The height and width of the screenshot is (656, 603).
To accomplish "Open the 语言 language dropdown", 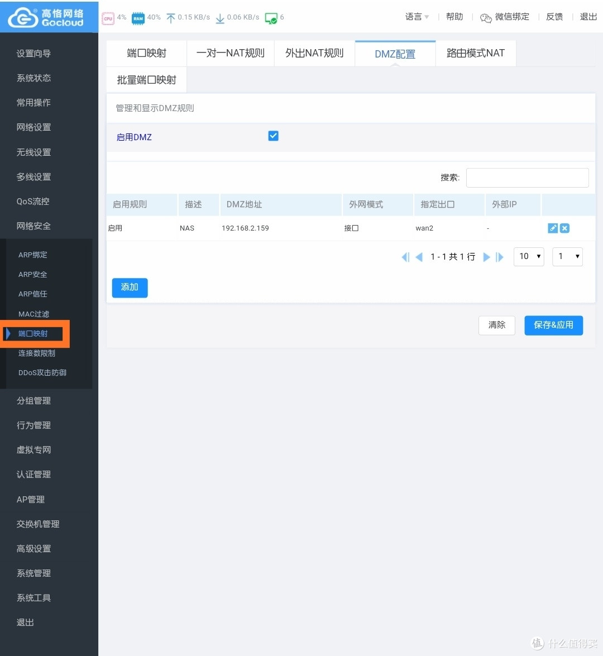I will [x=417, y=17].
